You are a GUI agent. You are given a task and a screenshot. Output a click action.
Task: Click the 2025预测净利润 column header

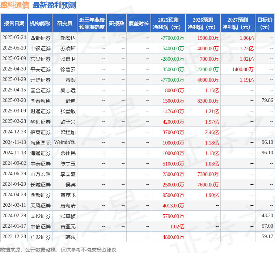(x=168, y=23)
